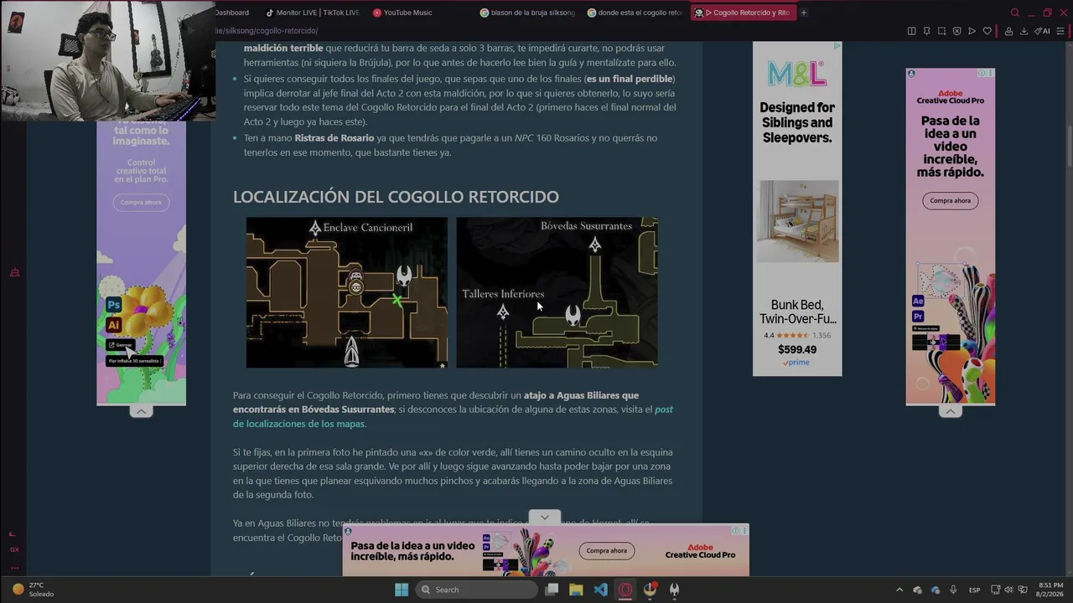Switch to Opera GX taskbar icon
1073x603 pixels.
point(625,590)
